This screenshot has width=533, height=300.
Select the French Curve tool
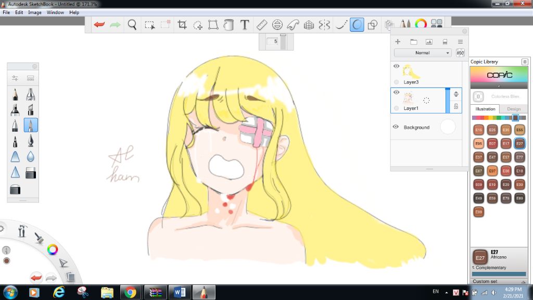(x=293, y=24)
